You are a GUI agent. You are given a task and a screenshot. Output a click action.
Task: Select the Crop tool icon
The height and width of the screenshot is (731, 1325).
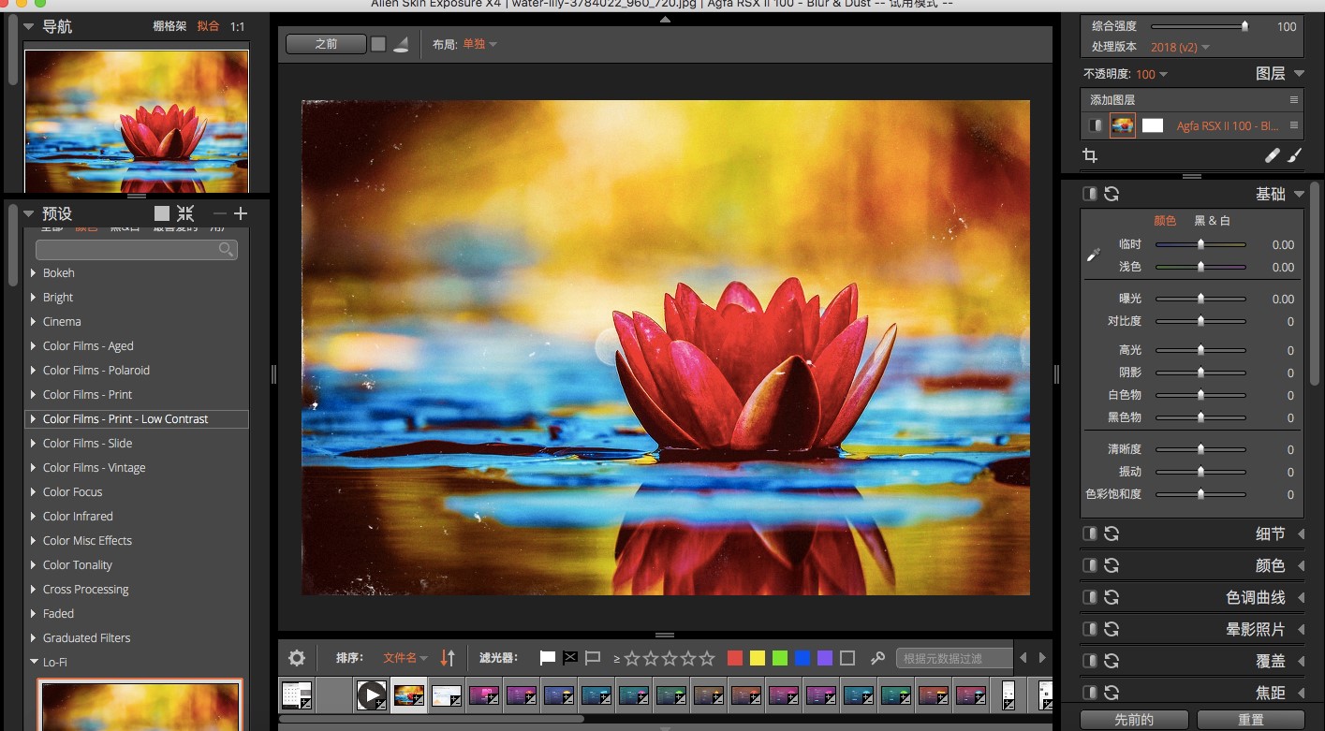1090,154
